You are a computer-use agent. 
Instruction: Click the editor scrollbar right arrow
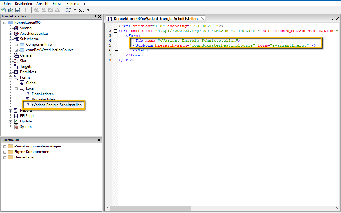click(337, 208)
